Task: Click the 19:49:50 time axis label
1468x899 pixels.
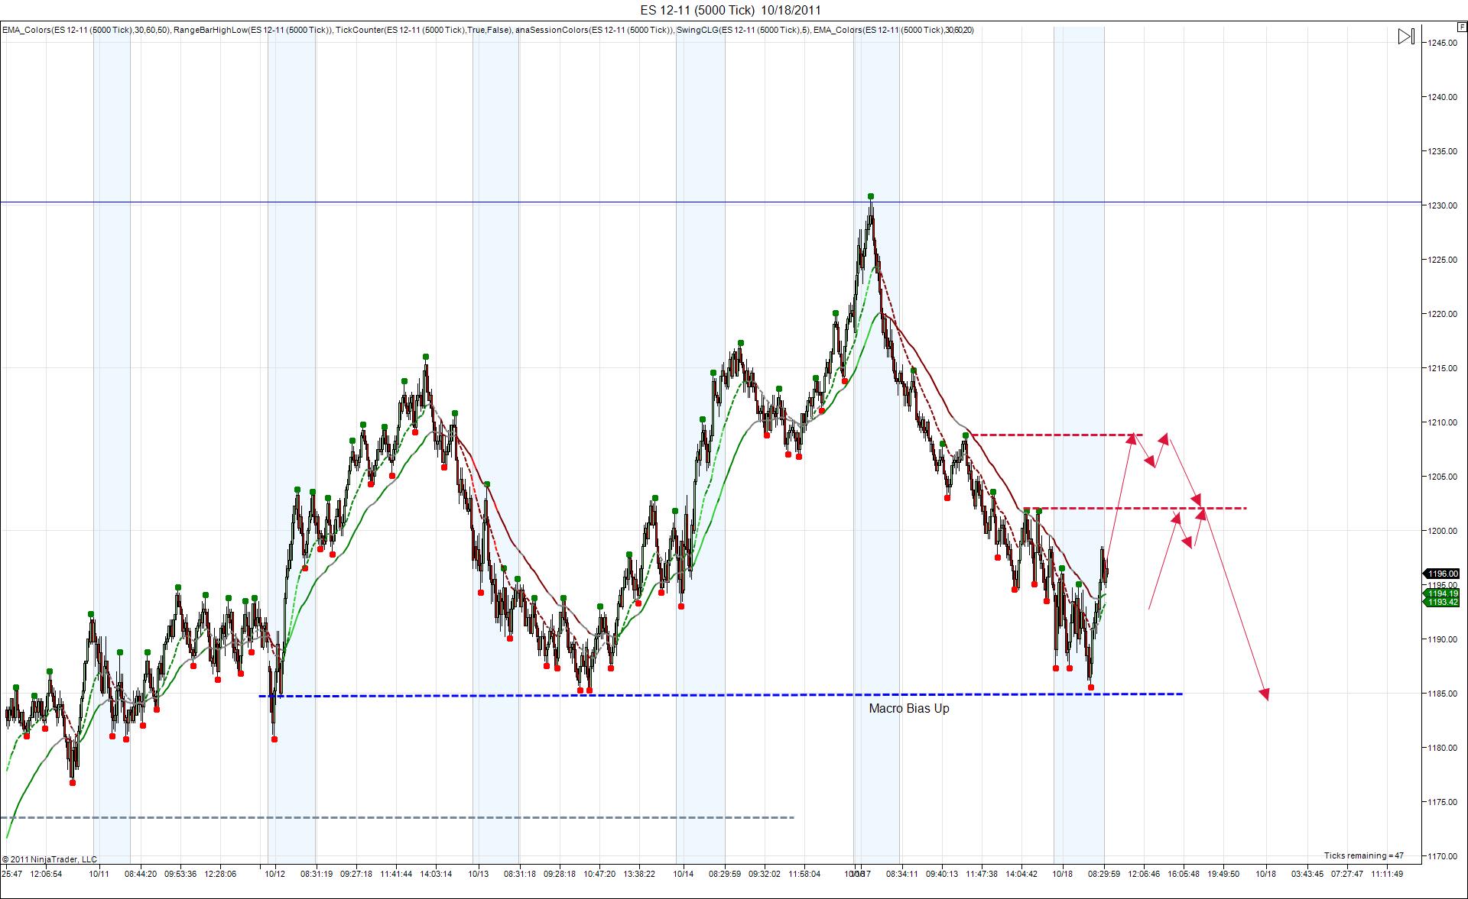Action: [x=1223, y=874]
